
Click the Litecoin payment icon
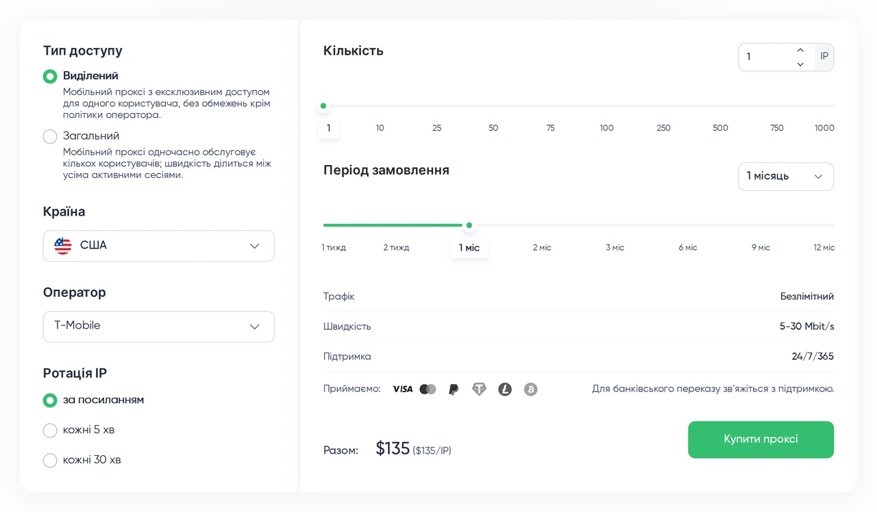(x=505, y=389)
